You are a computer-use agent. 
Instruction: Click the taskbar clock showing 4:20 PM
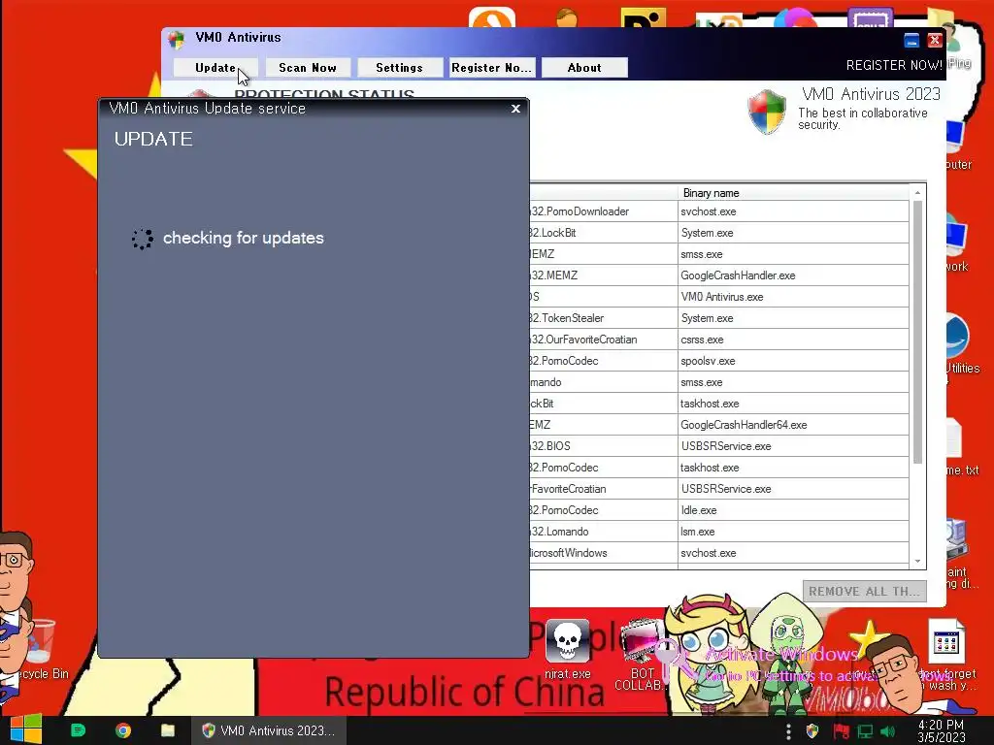pyautogui.click(x=941, y=730)
